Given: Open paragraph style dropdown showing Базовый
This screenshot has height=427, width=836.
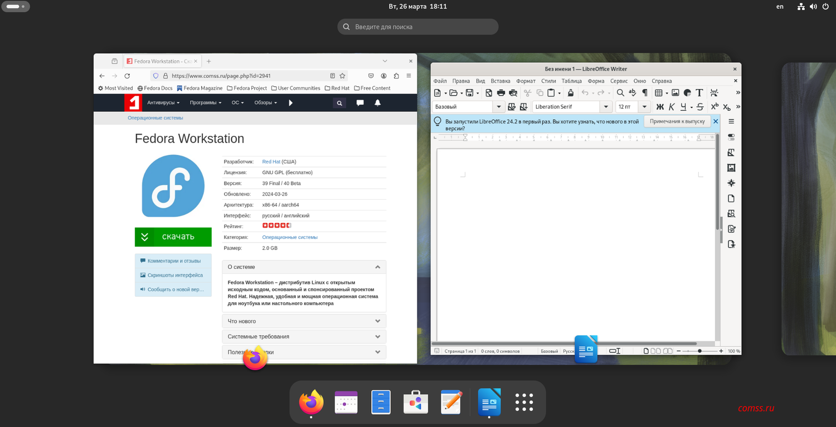Looking at the screenshot, I should pos(499,107).
